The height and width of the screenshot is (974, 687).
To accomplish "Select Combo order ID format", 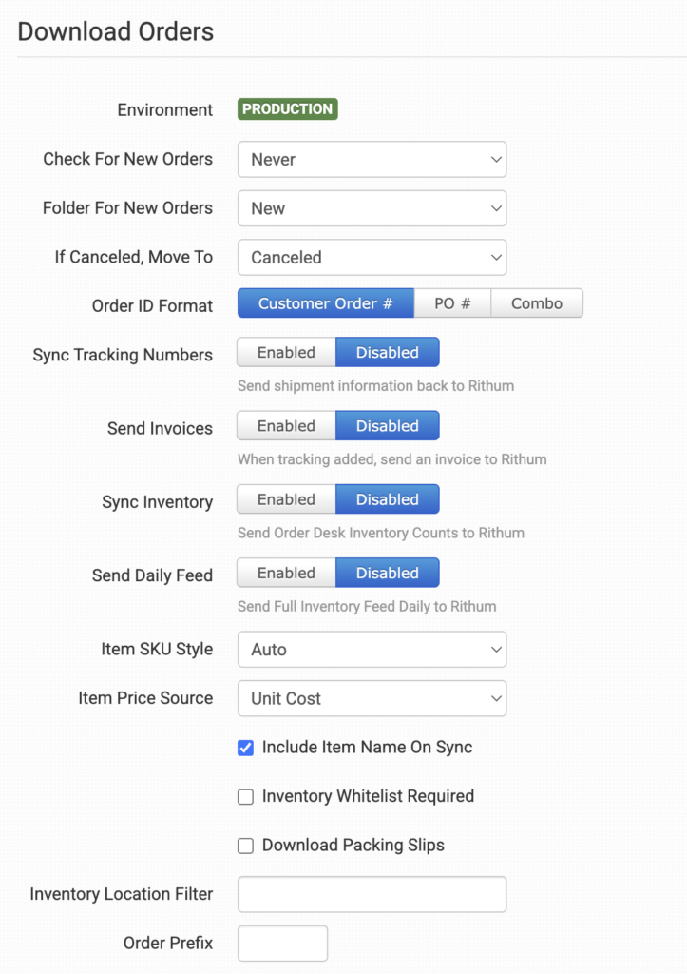I will 537,303.
